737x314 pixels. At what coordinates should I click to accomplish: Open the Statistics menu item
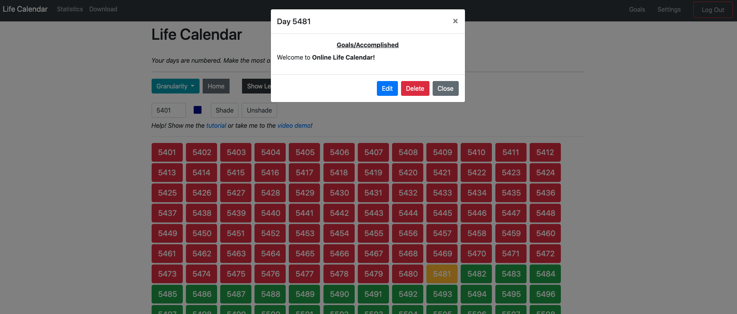tap(70, 9)
